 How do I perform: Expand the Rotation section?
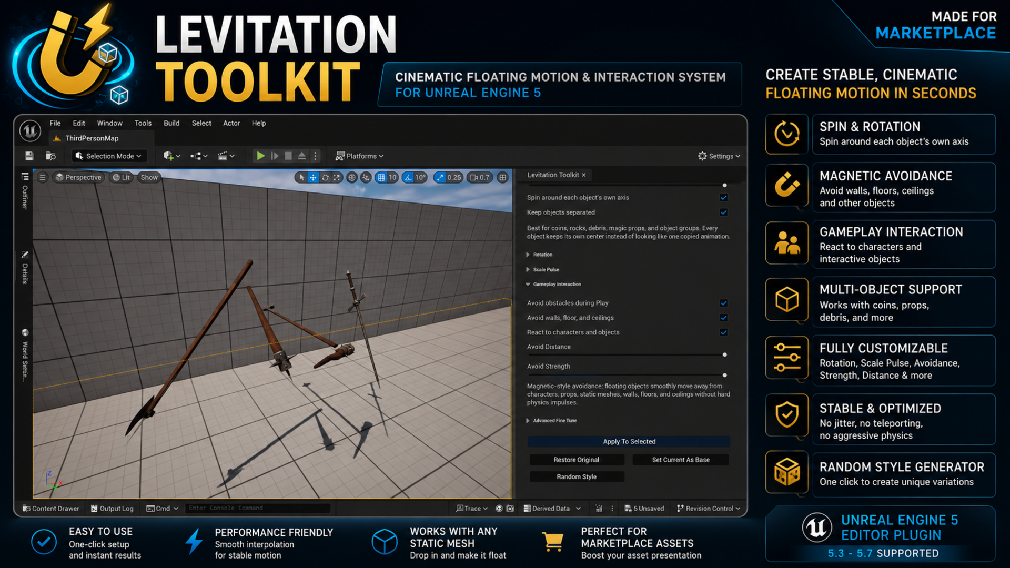528,255
